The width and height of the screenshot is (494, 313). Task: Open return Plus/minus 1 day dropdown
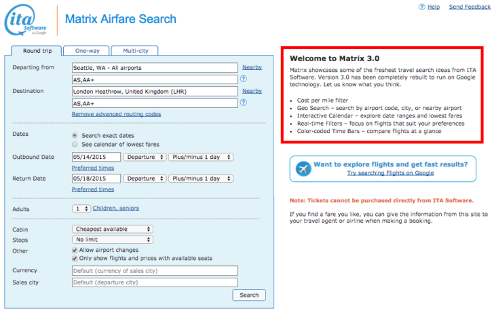click(201, 179)
